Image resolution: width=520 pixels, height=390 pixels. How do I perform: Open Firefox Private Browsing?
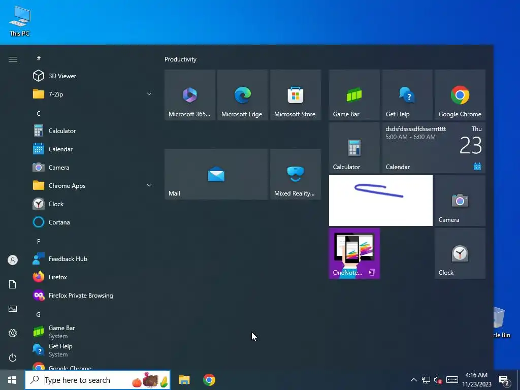93,295
